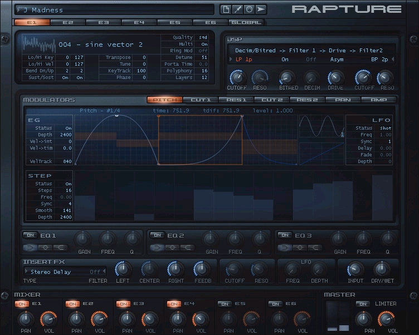The height and width of the screenshot is (335, 419).
Task: Click the arrow send icon in header
Action: [x=261, y=9]
